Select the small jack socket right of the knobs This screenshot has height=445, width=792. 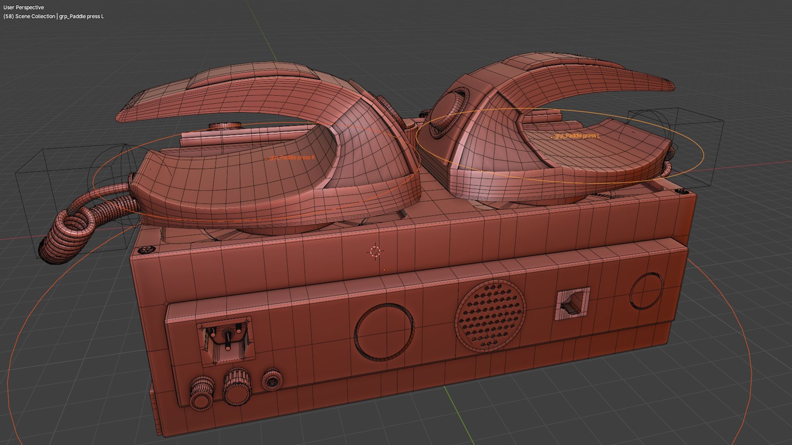pyautogui.click(x=272, y=380)
